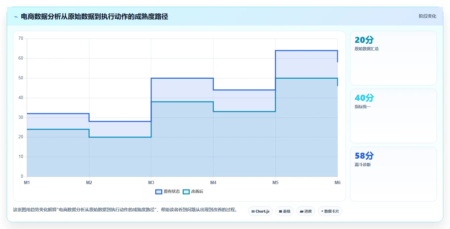The height and width of the screenshot is (229, 450).
Task: Click the 60 y-axis tick label
Action: click(21, 58)
